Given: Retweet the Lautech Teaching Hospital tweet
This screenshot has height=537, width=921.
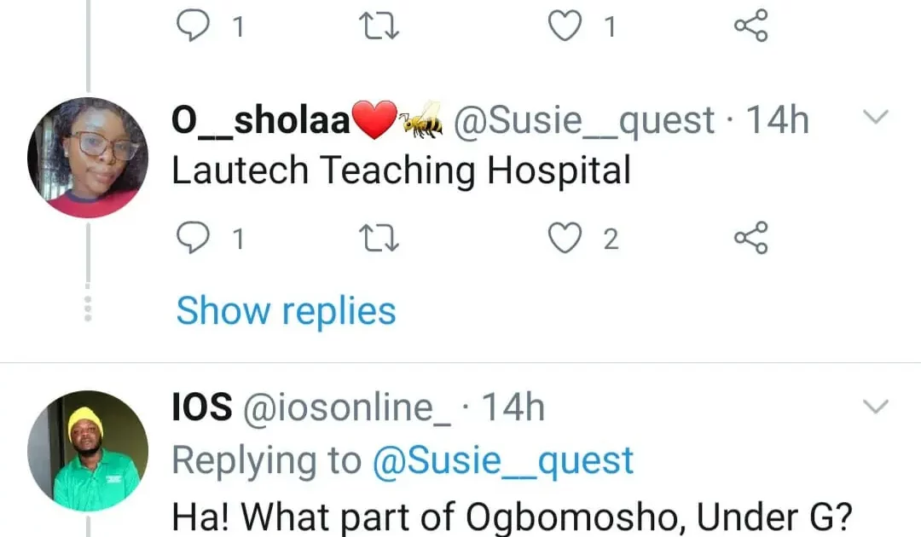Looking at the screenshot, I should click(375, 239).
